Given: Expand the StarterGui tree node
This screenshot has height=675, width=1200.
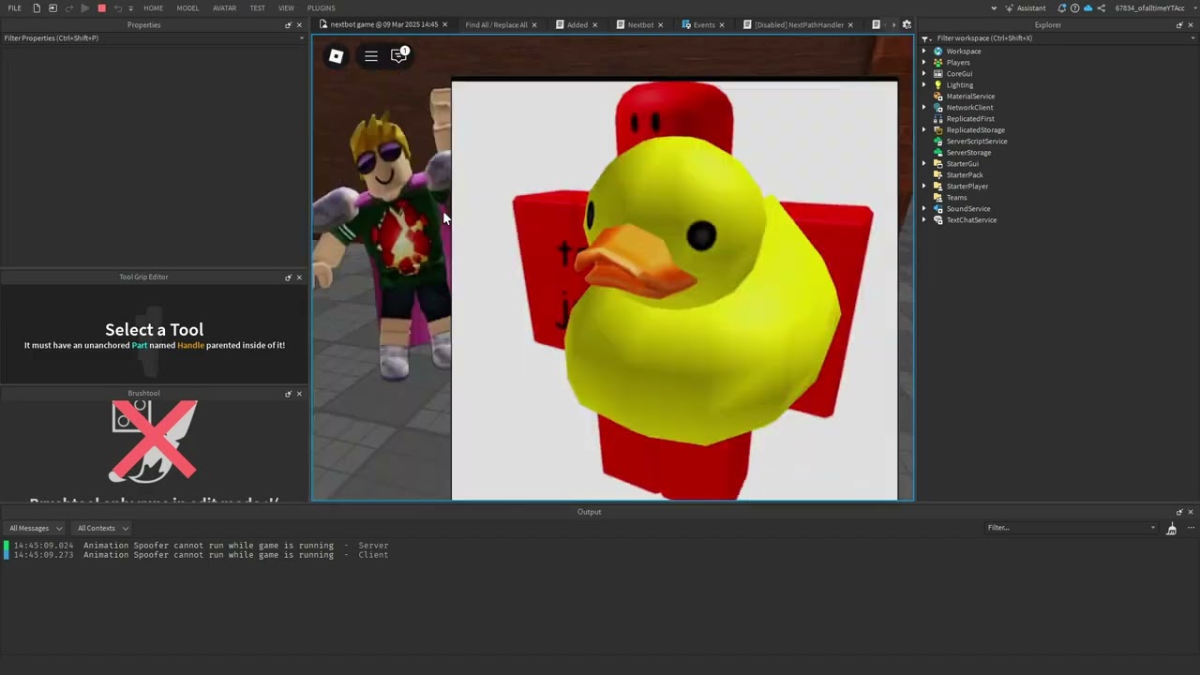Looking at the screenshot, I should [924, 164].
